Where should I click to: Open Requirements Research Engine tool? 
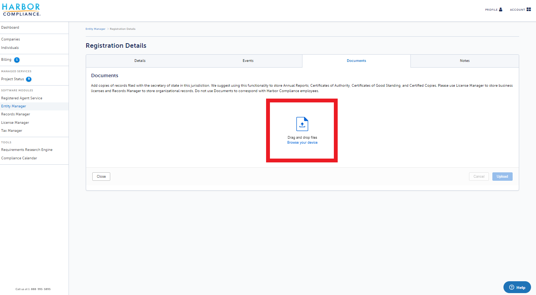click(27, 150)
